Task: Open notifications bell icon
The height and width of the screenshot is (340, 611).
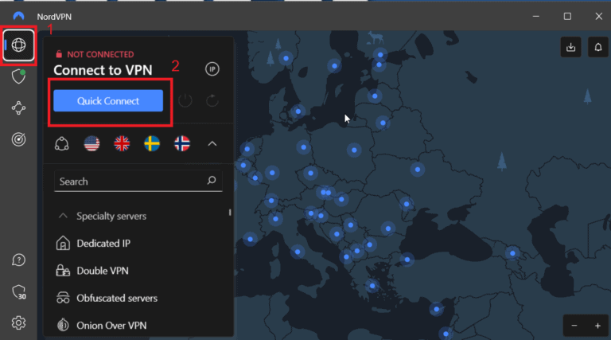Action: click(597, 47)
